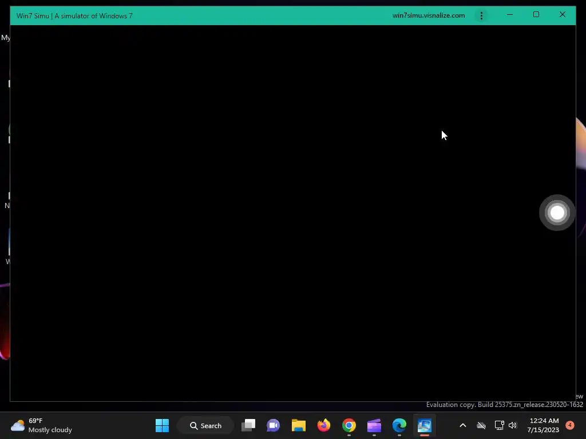Click the white circular floating button
This screenshot has height=439, width=586.
click(557, 213)
